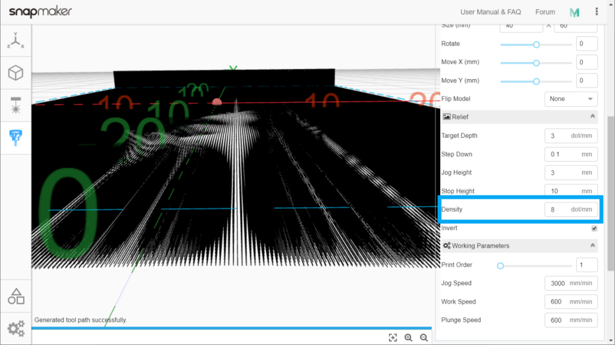Open the workspace axes icon

tap(16, 40)
